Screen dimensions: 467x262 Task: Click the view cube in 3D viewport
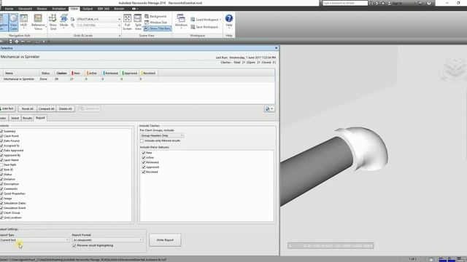455,66
